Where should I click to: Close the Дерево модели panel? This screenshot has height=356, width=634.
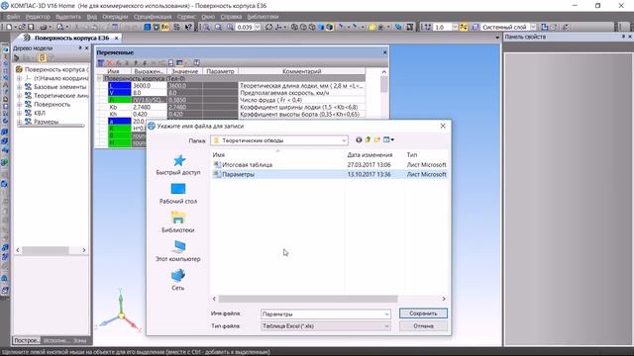86,48
